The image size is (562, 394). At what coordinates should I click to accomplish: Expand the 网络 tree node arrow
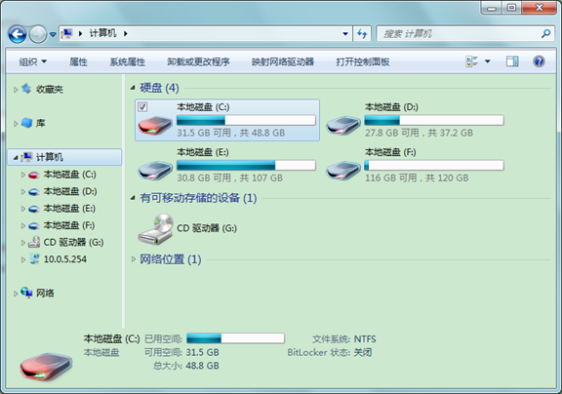tap(16, 294)
